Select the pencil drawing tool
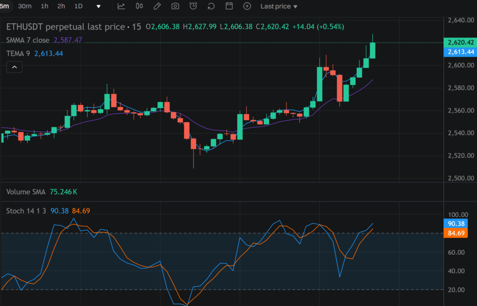 tap(157, 6)
